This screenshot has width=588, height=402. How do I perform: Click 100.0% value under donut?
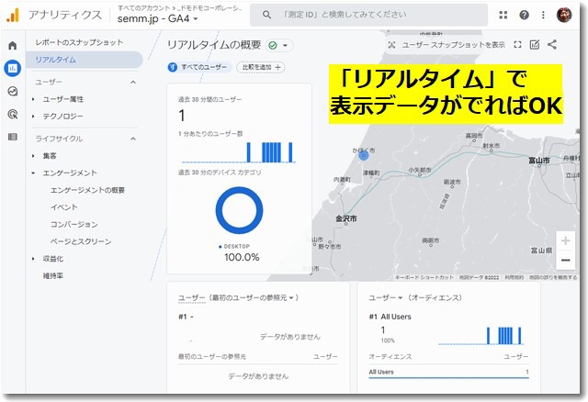tap(242, 257)
